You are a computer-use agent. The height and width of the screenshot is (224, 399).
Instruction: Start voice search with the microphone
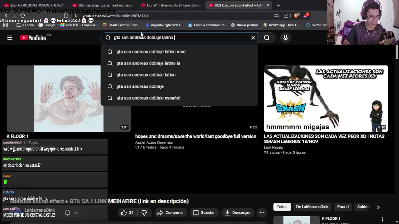(x=286, y=38)
